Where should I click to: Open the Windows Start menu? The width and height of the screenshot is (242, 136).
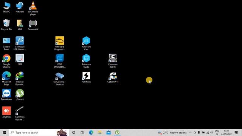pos(4,133)
